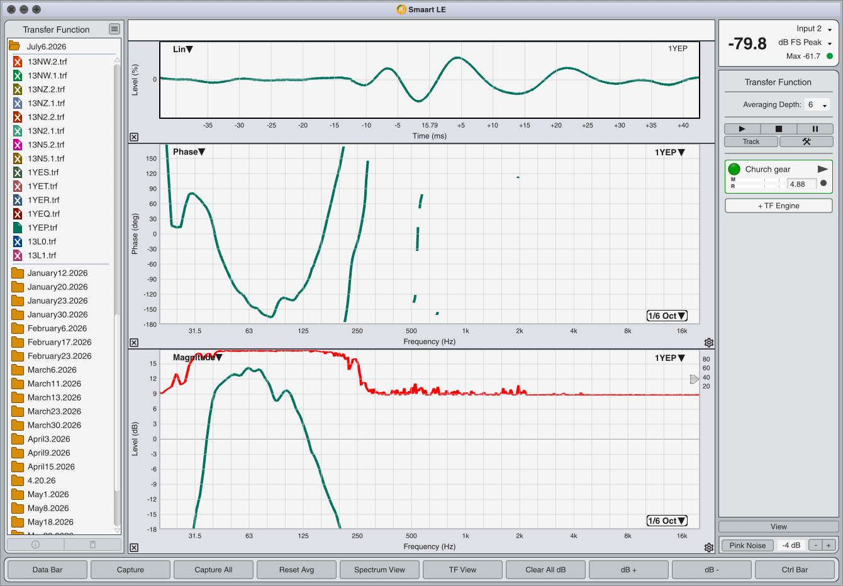Click the Capture All button
This screenshot has width=843, height=586.
[x=213, y=570]
